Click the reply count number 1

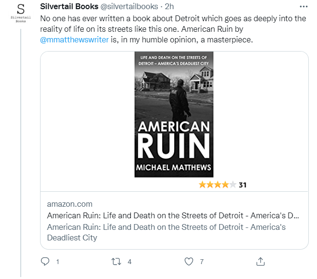pyautogui.click(x=57, y=262)
